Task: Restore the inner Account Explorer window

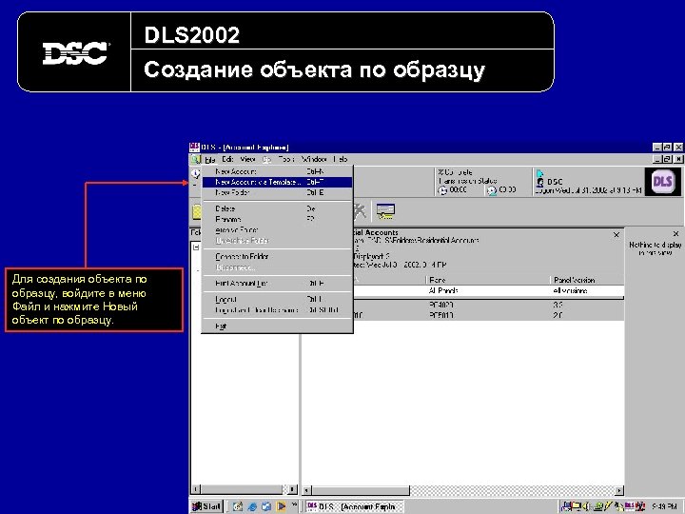Action: point(667,159)
